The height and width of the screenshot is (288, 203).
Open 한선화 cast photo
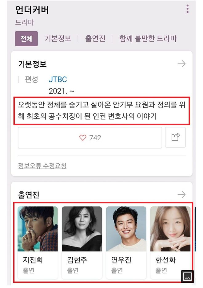[x=170, y=229]
